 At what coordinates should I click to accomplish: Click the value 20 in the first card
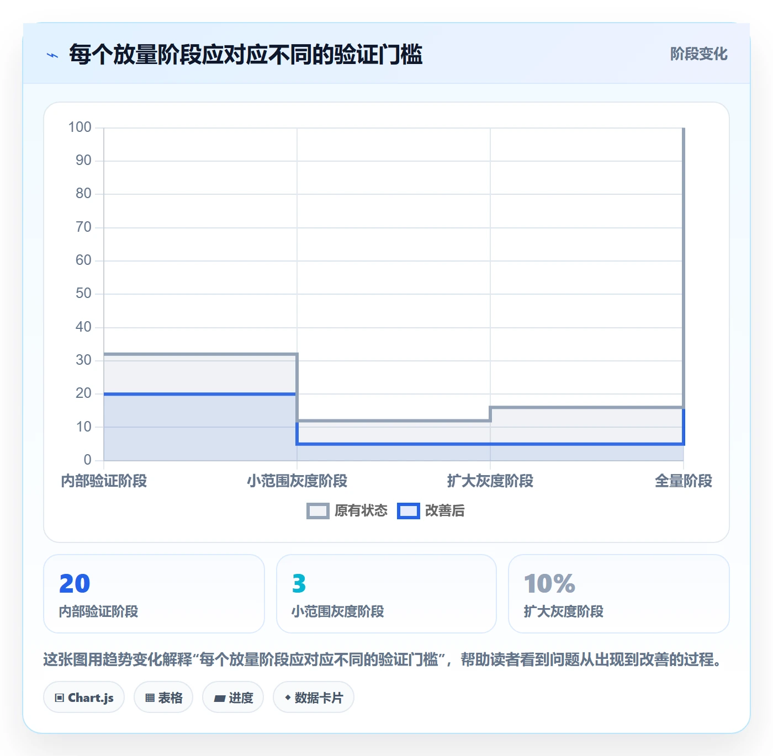75,584
